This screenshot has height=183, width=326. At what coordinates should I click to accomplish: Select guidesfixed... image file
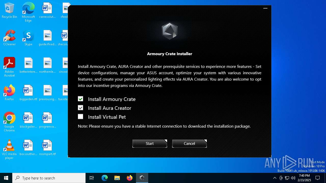tap(47, 38)
